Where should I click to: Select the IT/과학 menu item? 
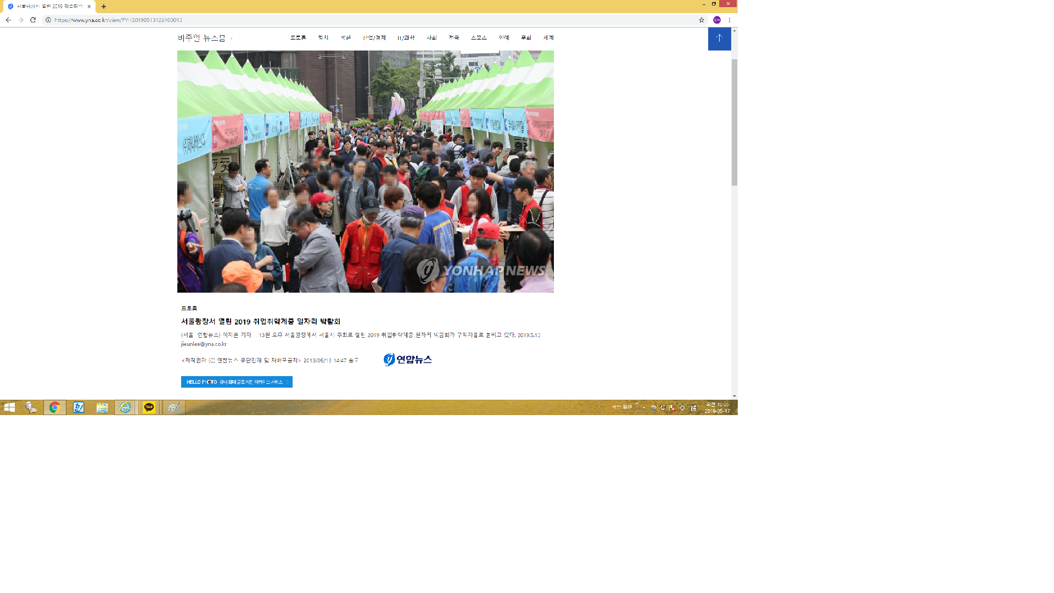[x=406, y=38]
